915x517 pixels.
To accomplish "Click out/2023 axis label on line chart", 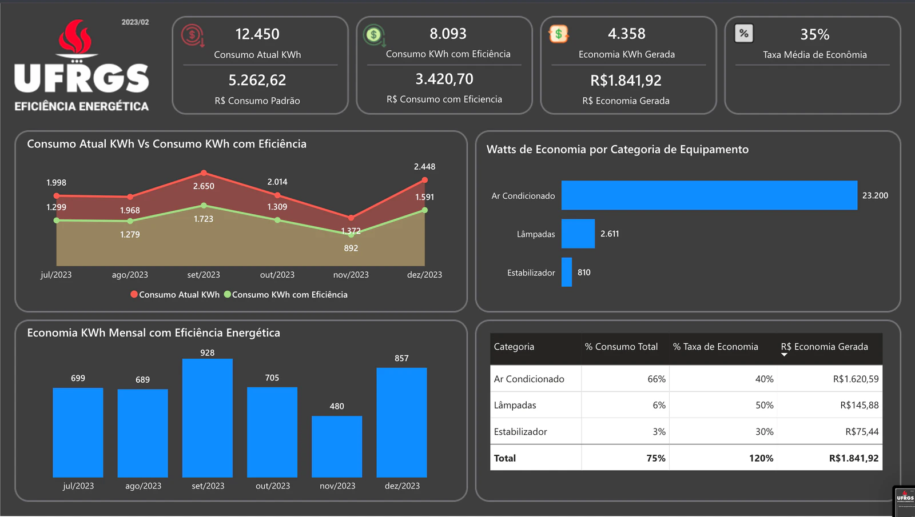I will (277, 275).
